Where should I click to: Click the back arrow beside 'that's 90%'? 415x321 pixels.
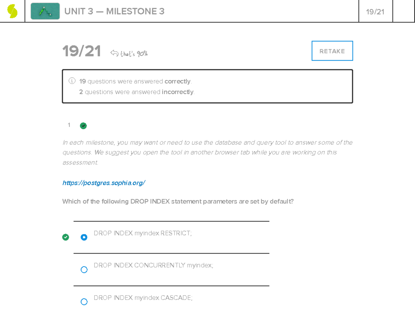click(114, 53)
